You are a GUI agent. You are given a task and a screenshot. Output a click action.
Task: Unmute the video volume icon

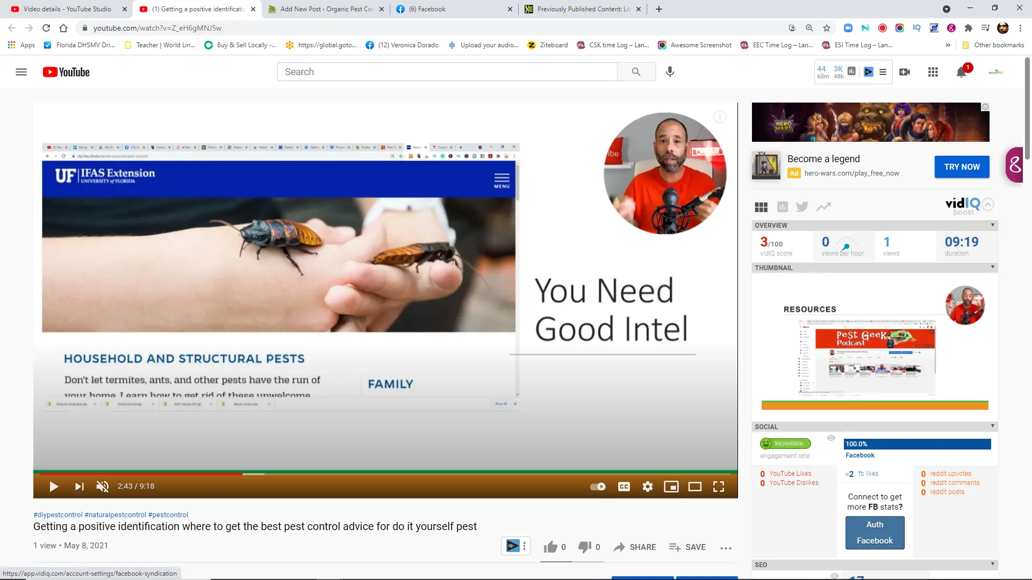tap(102, 487)
